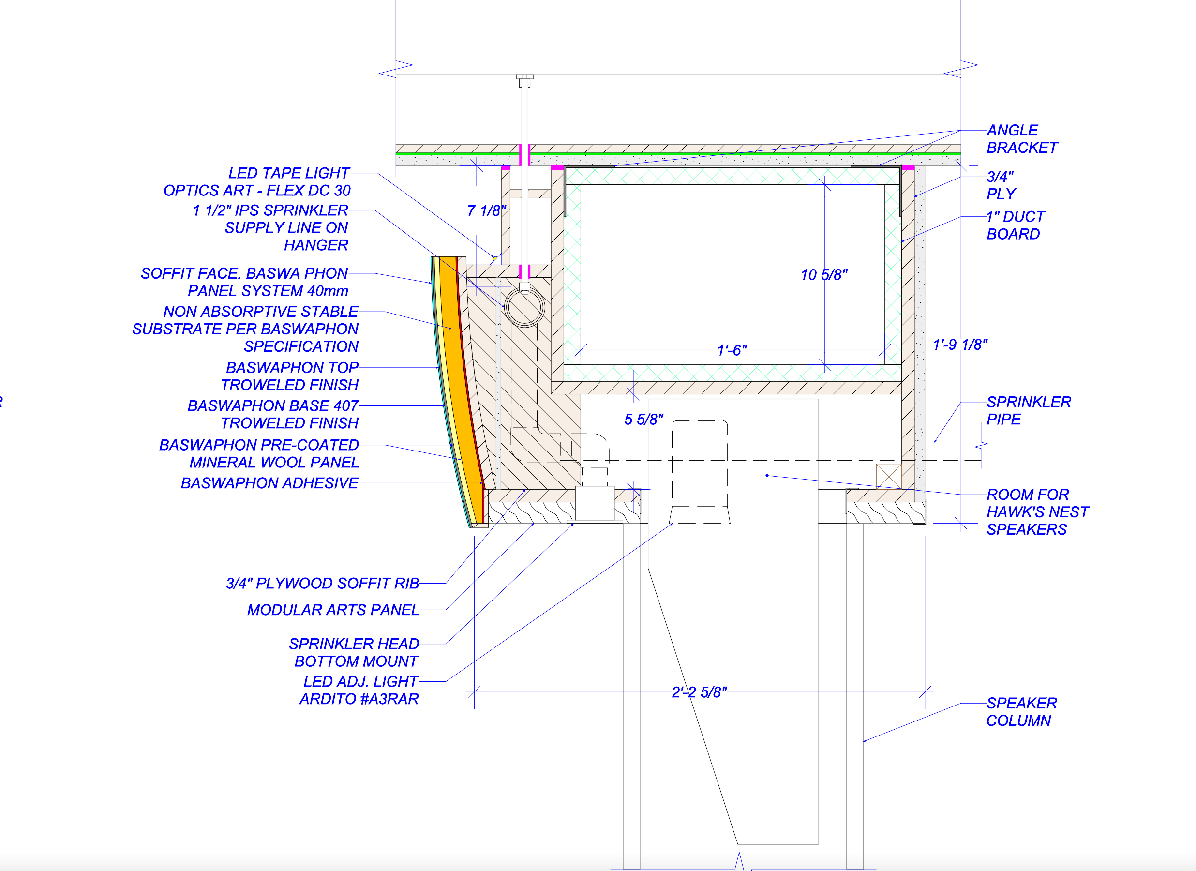Screen dimensions: 1196x871
Task: Click the circular sprinkler supply pipe section
Action: [x=524, y=308]
